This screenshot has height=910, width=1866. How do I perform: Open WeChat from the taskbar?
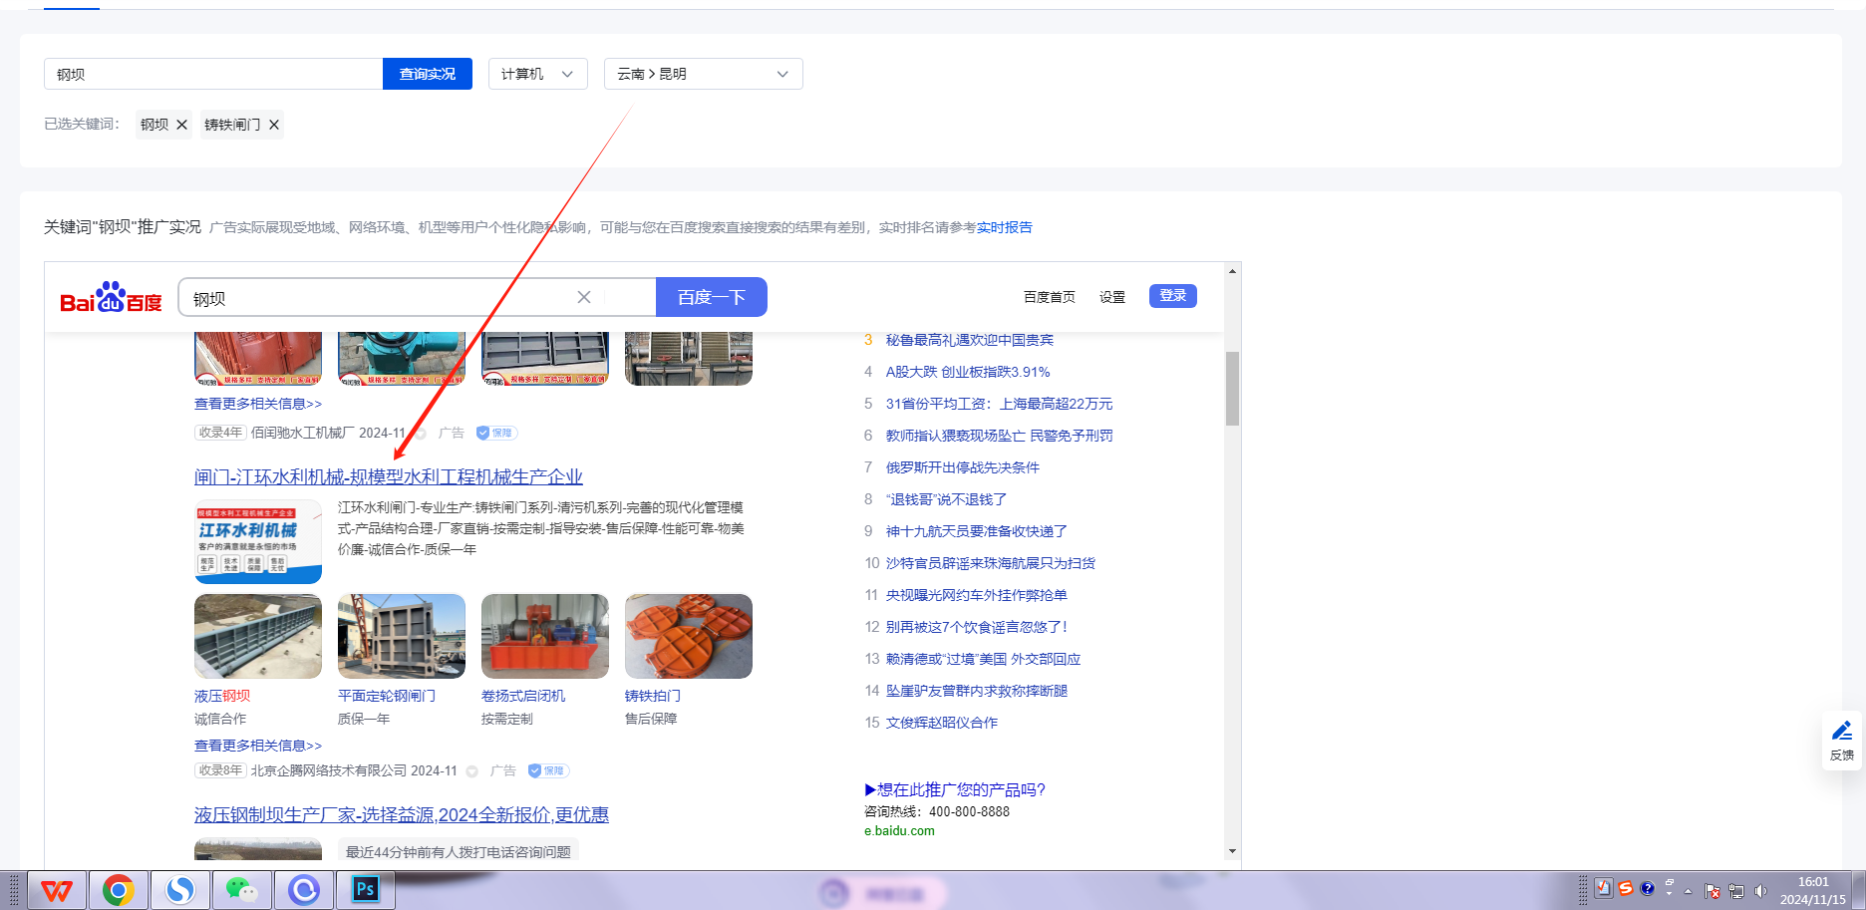click(241, 889)
